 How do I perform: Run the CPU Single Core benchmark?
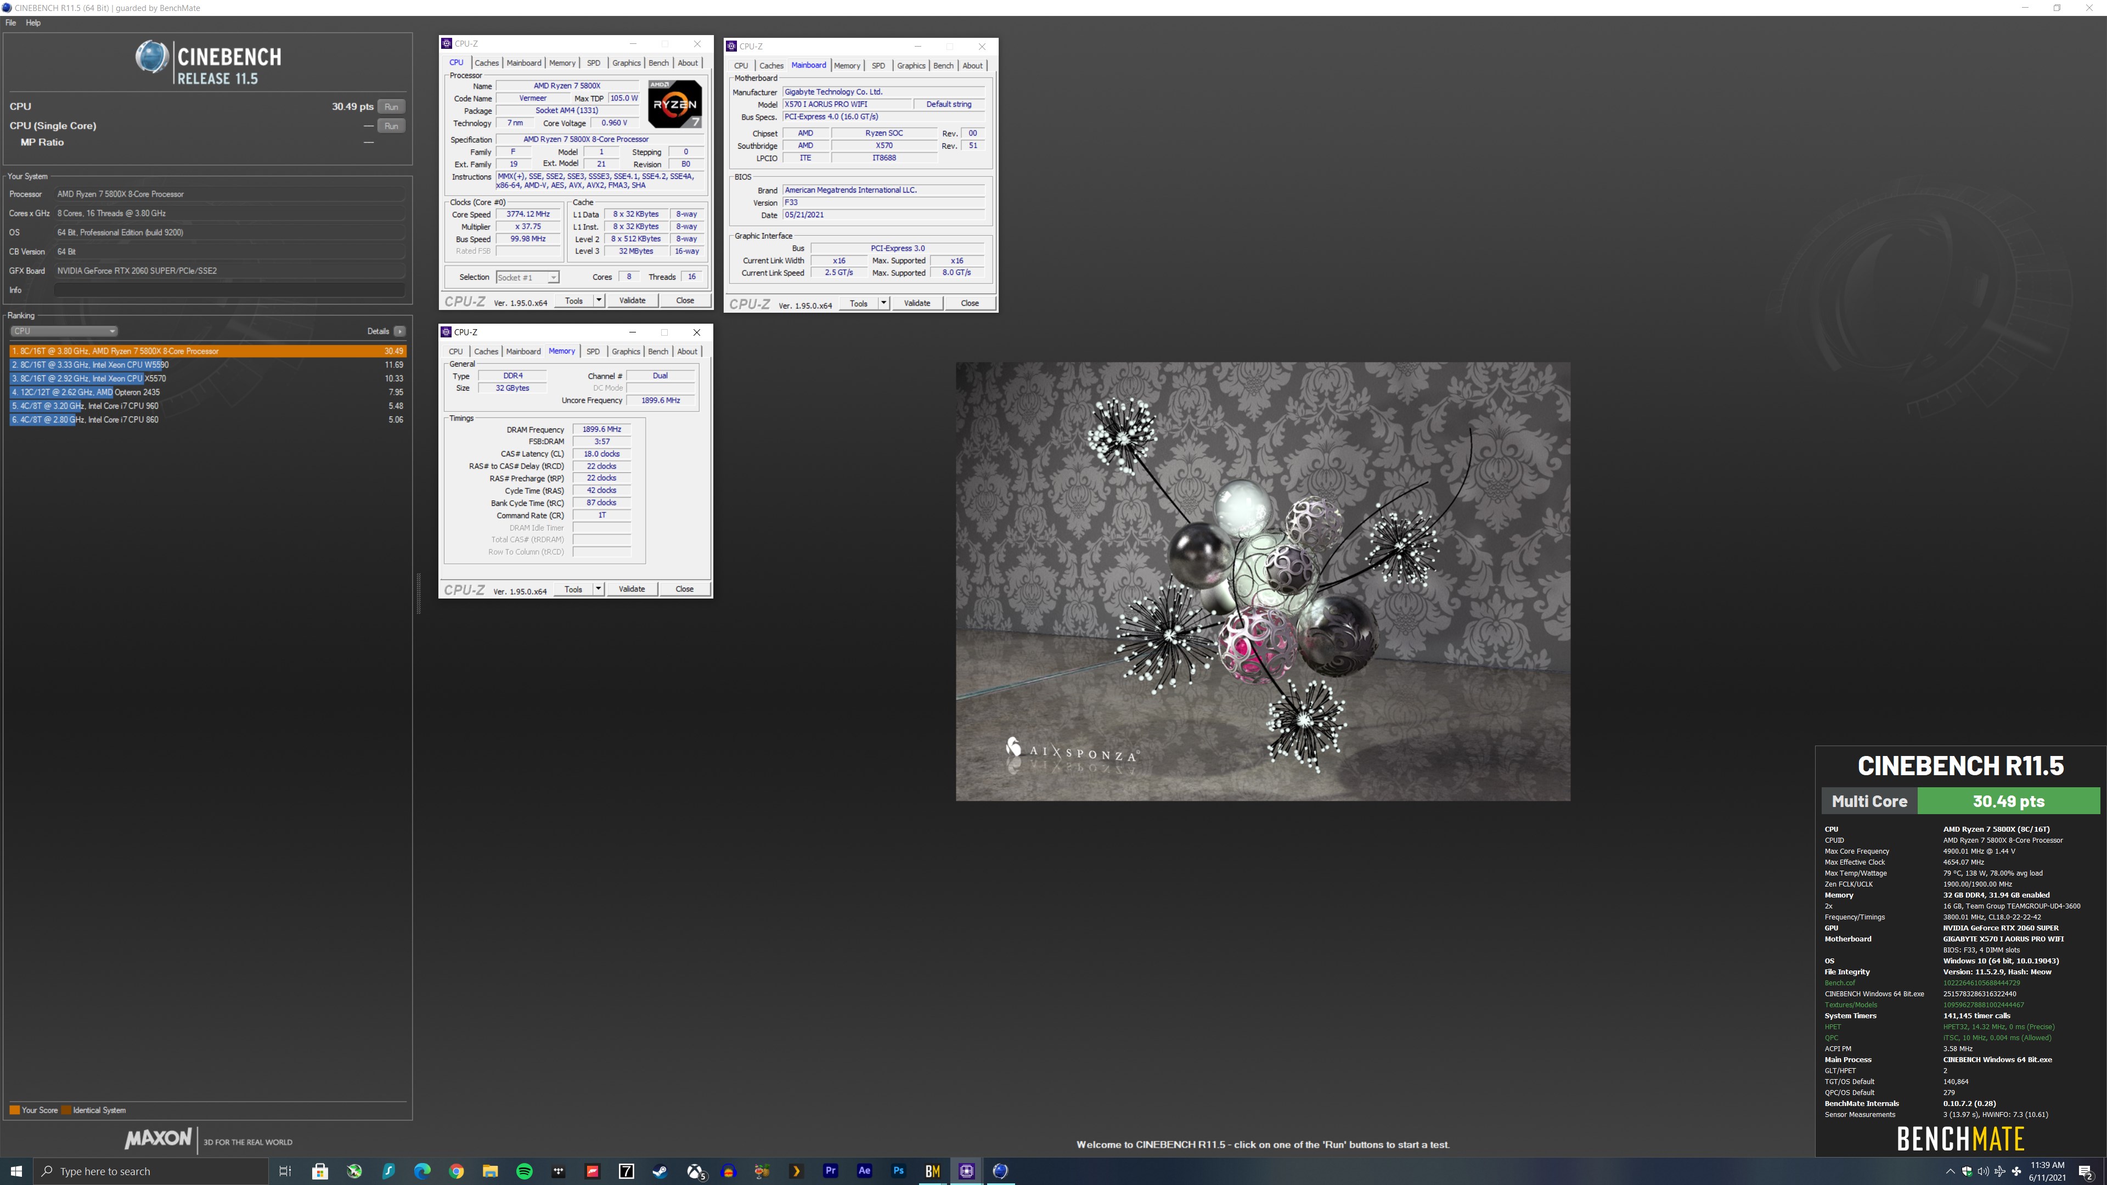[391, 126]
